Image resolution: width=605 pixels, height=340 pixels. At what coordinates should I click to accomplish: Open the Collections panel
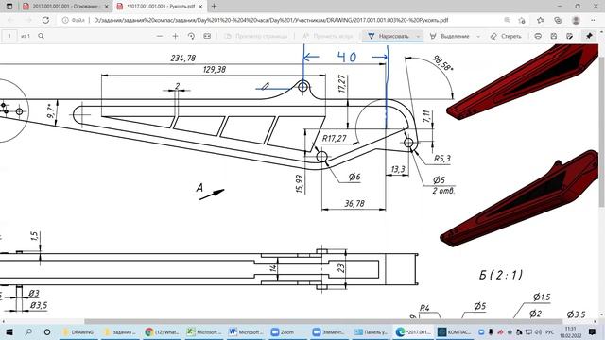558,20
